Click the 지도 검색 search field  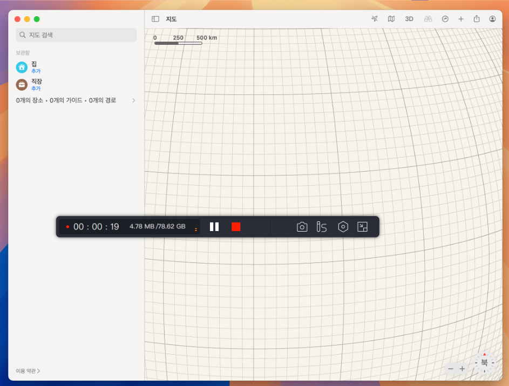coord(76,35)
